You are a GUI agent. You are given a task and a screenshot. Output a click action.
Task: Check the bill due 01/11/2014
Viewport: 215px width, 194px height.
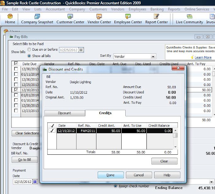pos(16,74)
